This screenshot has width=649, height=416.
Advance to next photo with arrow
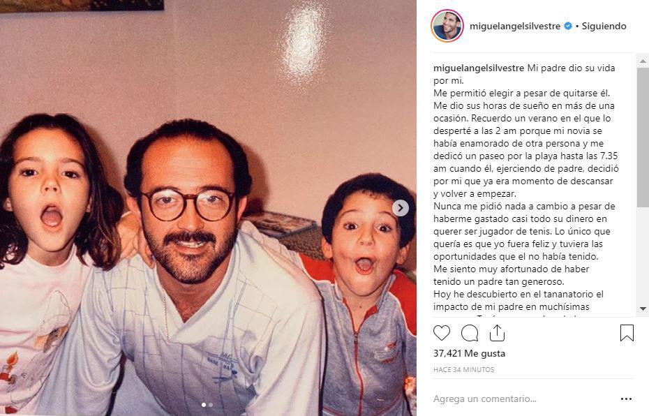pos(401,208)
